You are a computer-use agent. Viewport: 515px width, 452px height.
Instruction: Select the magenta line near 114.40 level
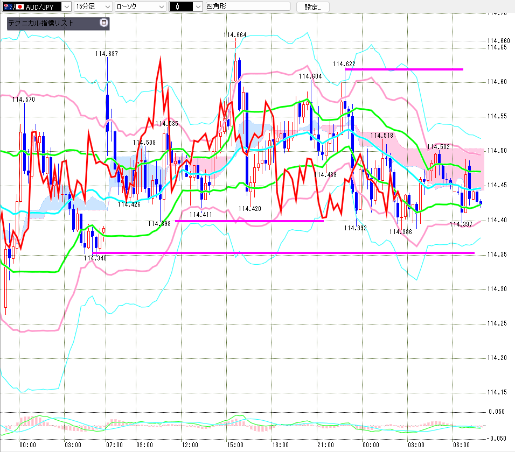tap(249, 221)
